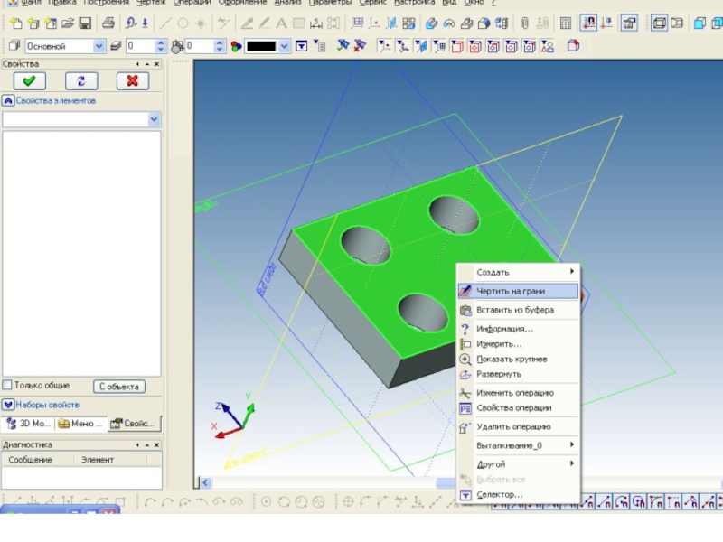Click the black color swatch in toolbar

pyautogui.click(x=261, y=46)
